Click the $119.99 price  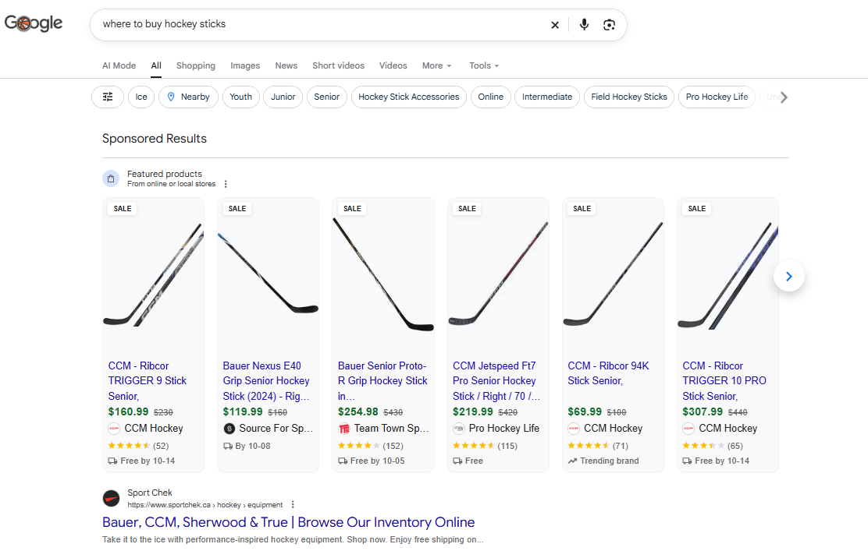pos(243,411)
